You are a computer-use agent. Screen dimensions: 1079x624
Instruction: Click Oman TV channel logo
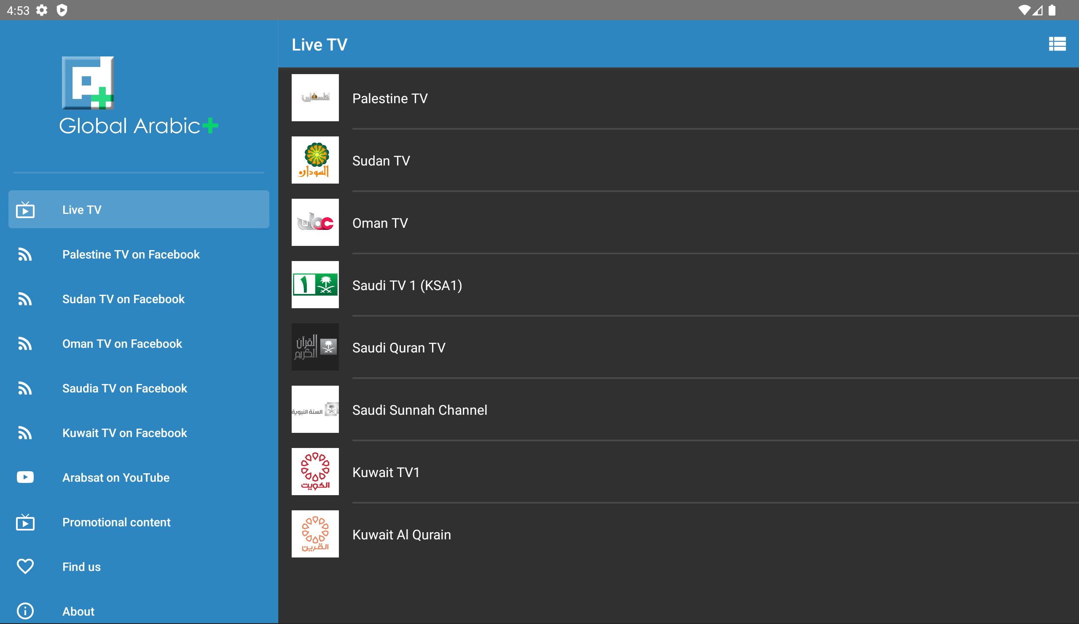tap(315, 222)
